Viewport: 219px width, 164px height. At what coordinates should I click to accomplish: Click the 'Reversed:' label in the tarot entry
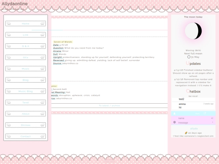tap(59, 60)
